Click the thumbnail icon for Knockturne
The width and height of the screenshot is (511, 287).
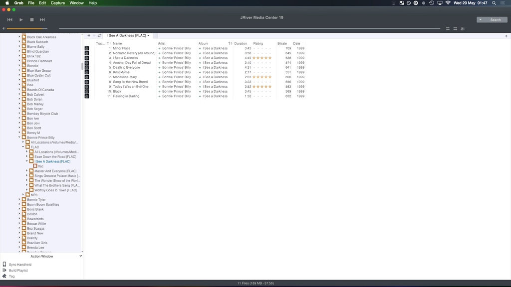point(87,72)
